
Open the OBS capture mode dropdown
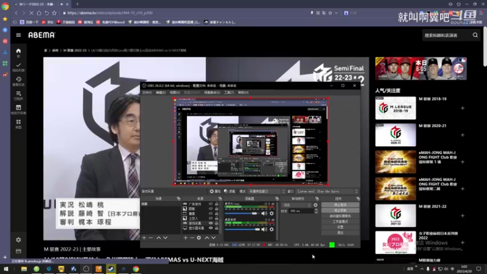point(267,191)
